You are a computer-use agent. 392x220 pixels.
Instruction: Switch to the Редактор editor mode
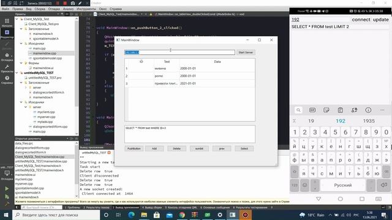7,34
